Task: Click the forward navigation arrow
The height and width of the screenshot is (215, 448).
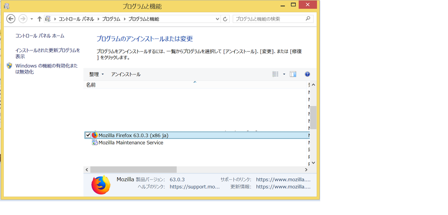Action: point(22,19)
